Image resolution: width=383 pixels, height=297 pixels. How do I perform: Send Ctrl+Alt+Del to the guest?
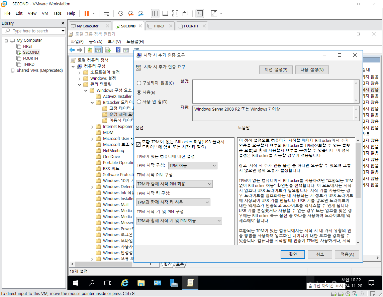point(106,13)
